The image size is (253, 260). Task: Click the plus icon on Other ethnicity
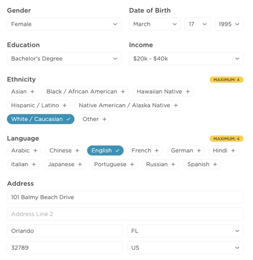[104, 119]
